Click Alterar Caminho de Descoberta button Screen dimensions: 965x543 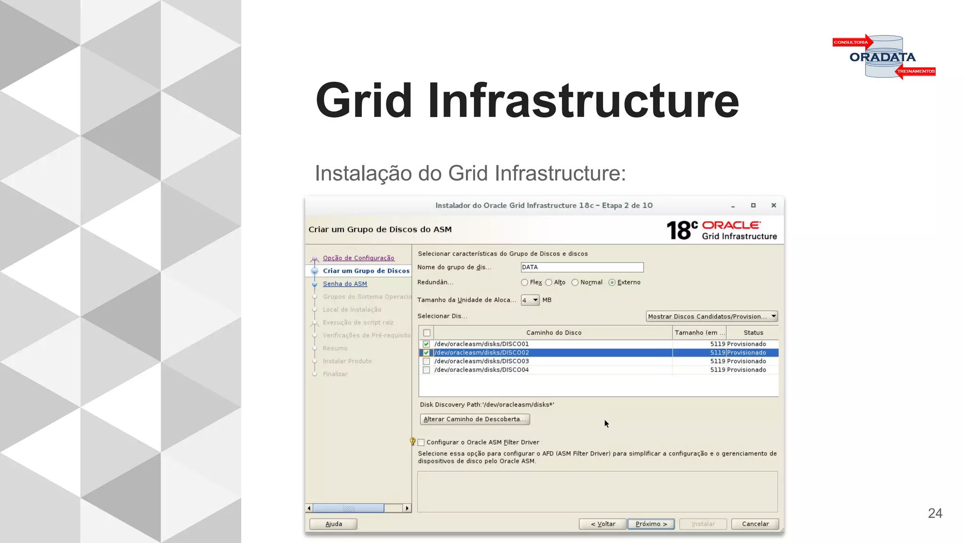point(475,419)
